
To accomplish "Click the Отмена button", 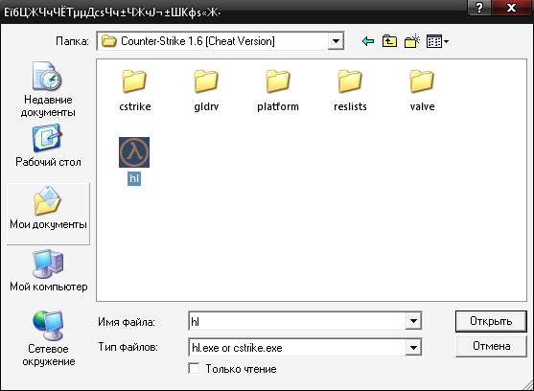I will [491, 346].
